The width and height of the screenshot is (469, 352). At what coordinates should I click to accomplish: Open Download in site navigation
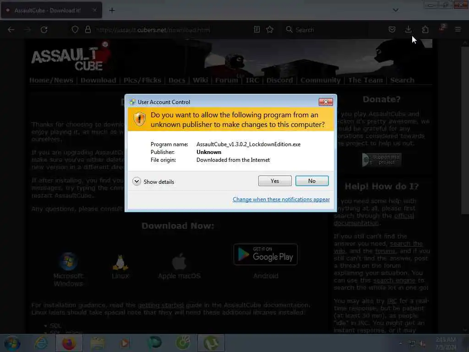coord(98,80)
